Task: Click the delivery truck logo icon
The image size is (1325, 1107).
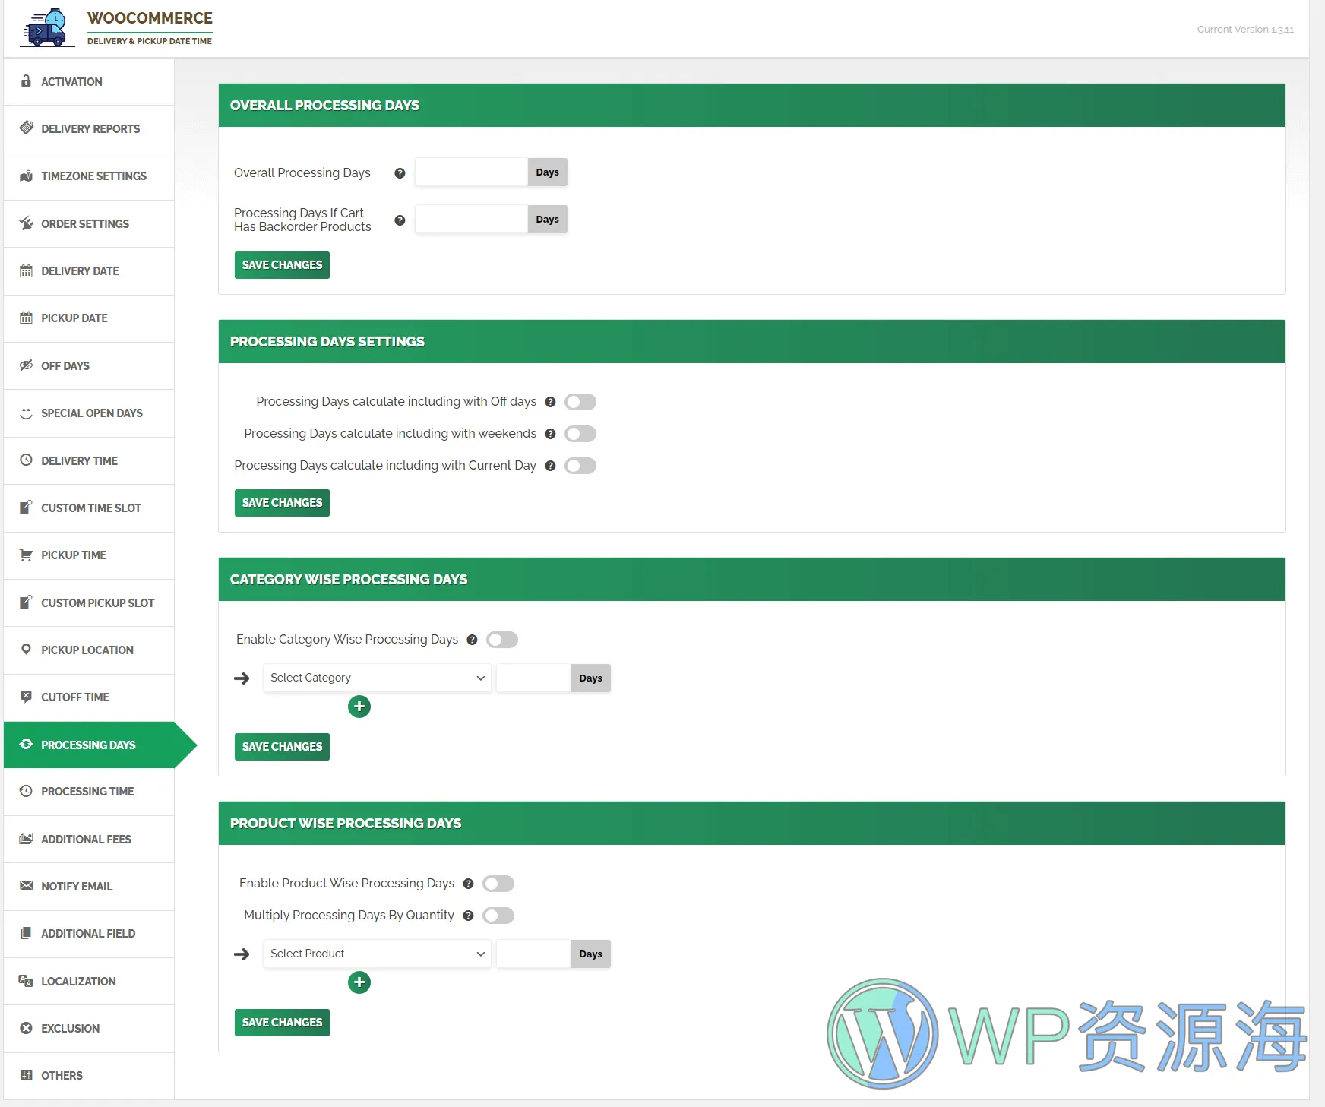Action: [x=46, y=28]
